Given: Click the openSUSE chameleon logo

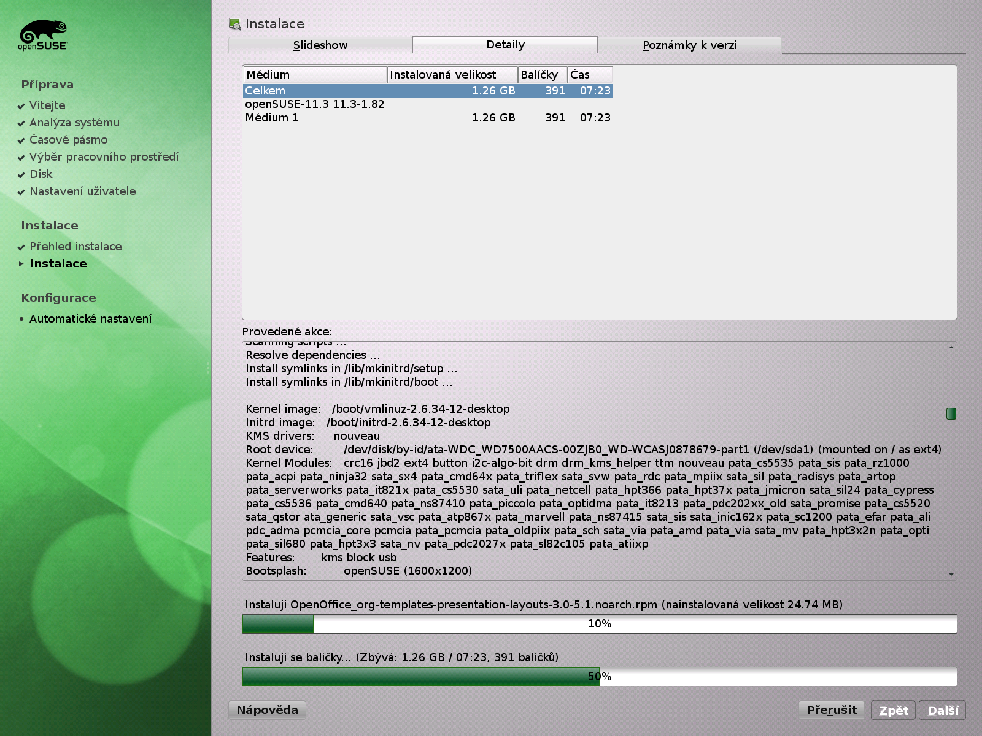Looking at the screenshot, I should click(x=43, y=35).
